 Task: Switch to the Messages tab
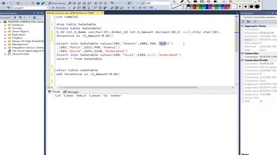[71, 92]
